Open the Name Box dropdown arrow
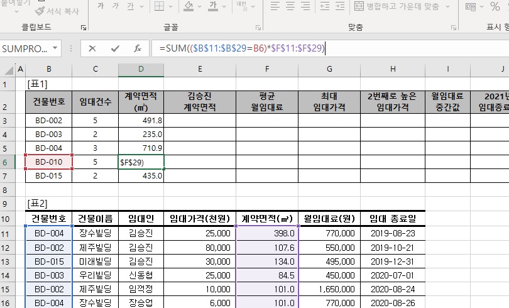This screenshot has height=308, width=509. tap(55, 48)
